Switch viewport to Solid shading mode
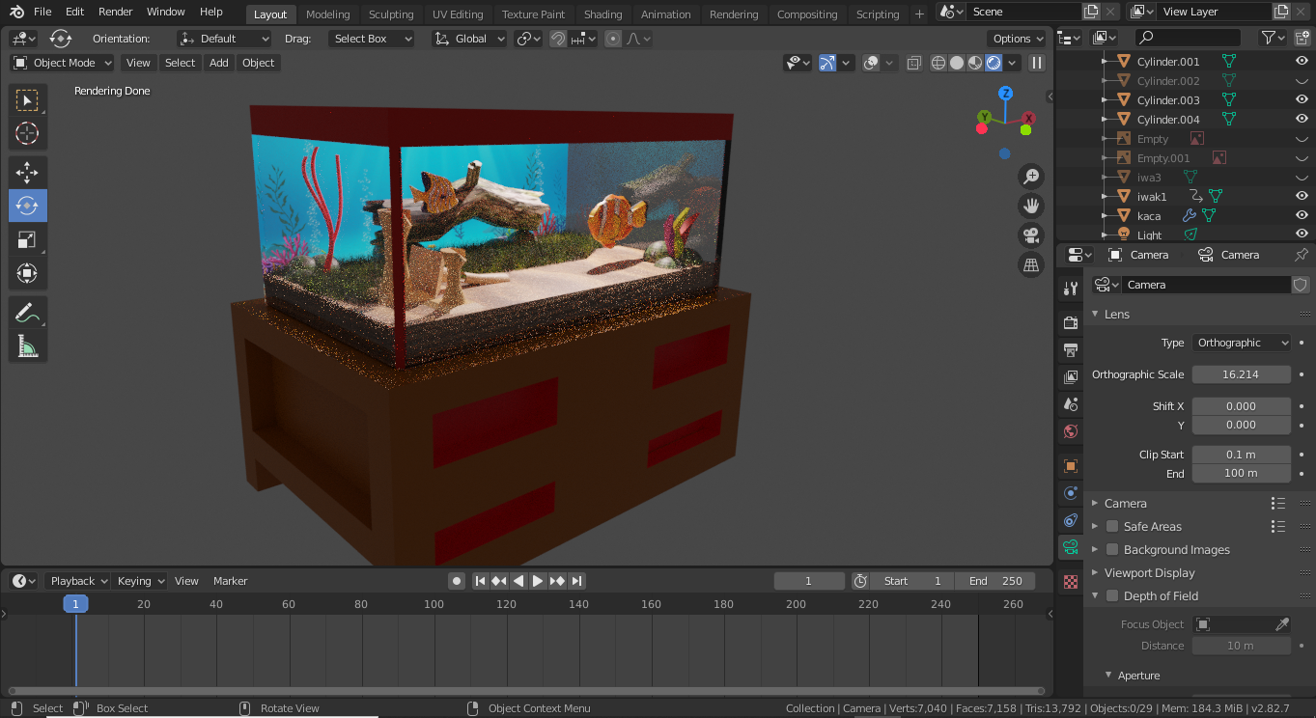The image size is (1316, 718). pyautogui.click(x=956, y=62)
